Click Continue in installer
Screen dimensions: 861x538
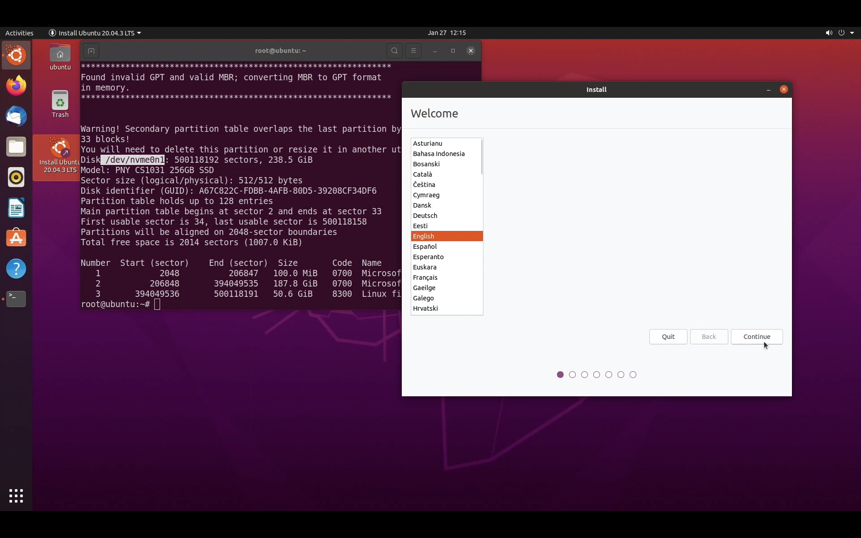[x=757, y=337]
